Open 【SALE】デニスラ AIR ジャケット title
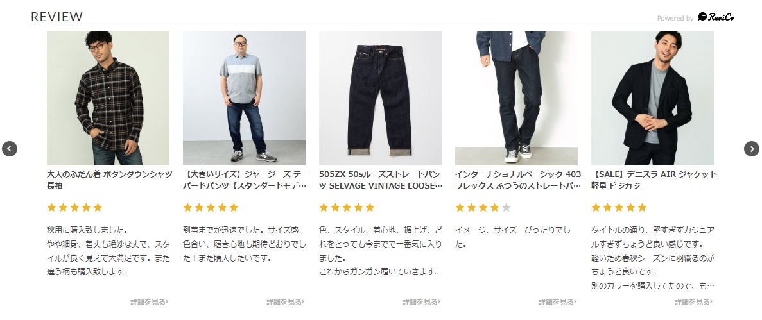This screenshot has width=762, height=320. pyautogui.click(x=654, y=180)
